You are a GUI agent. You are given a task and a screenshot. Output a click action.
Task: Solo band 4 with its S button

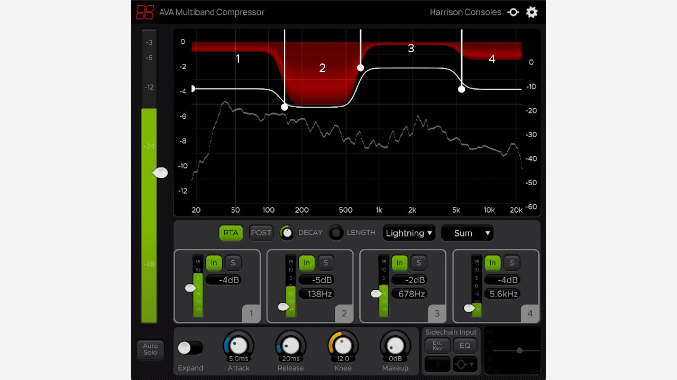pos(511,263)
